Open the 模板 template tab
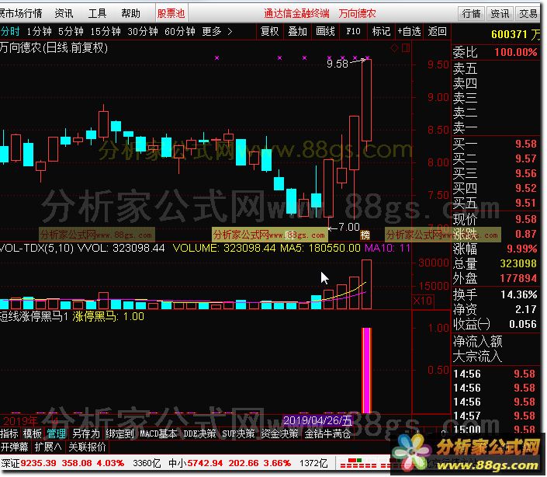The width and height of the screenshot is (547, 477). pyautogui.click(x=33, y=433)
